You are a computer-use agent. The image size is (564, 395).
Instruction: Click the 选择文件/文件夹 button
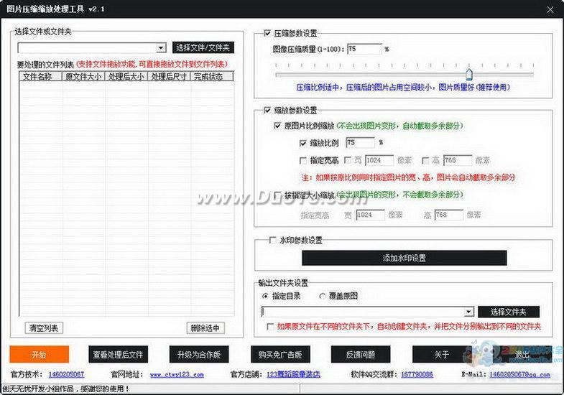coord(203,47)
